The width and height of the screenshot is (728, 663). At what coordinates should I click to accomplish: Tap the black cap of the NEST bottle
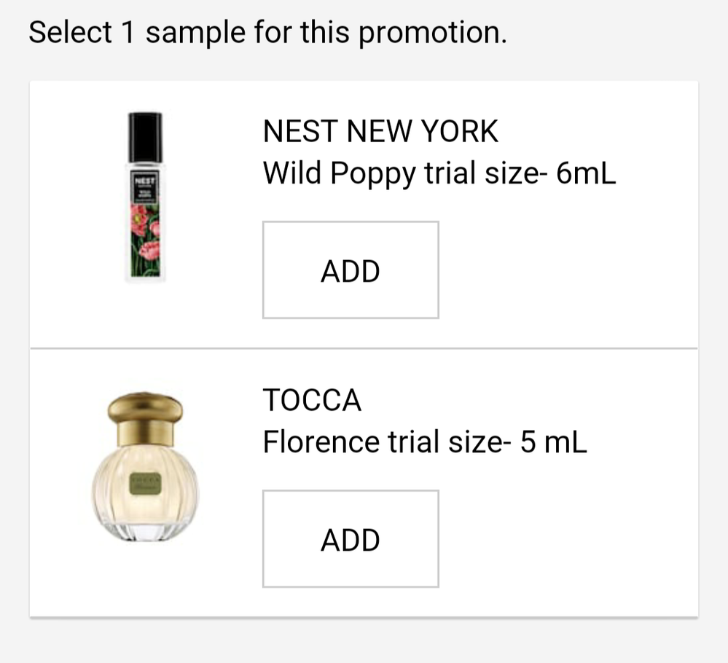pos(145,136)
